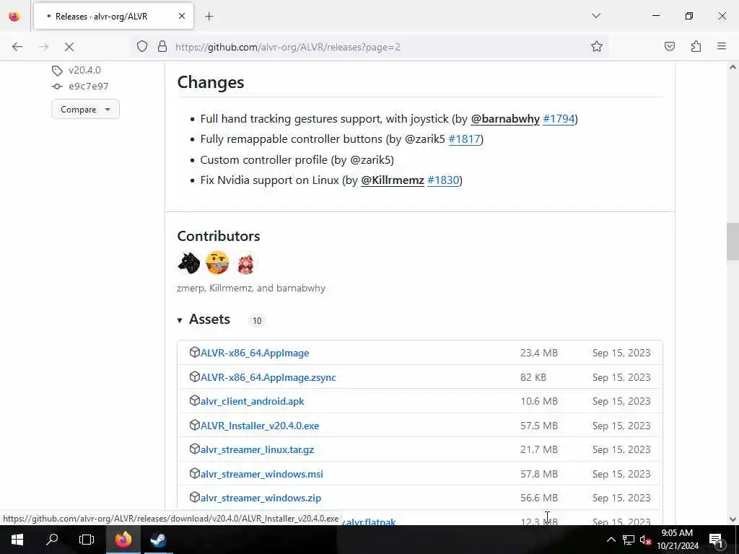Open the v20.4.0 tag link
This screenshot has width=739, height=554.
(x=84, y=70)
